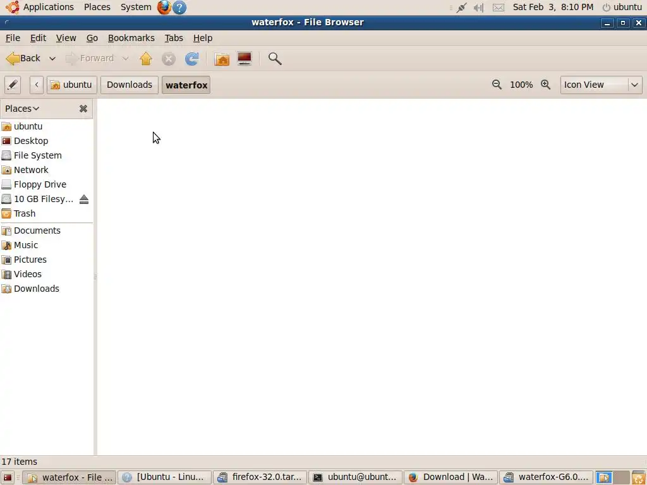This screenshot has width=647, height=485.
Task: Open the mail indicator envelope icon
Action: pyautogui.click(x=499, y=8)
